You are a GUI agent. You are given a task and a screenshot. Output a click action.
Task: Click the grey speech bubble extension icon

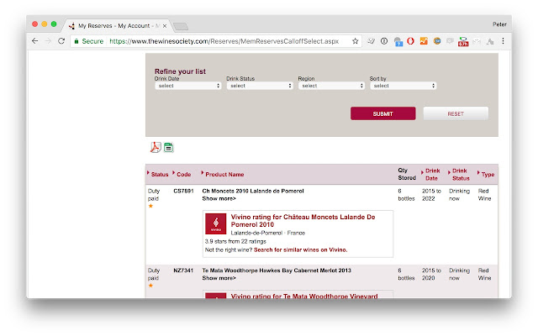coord(450,41)
